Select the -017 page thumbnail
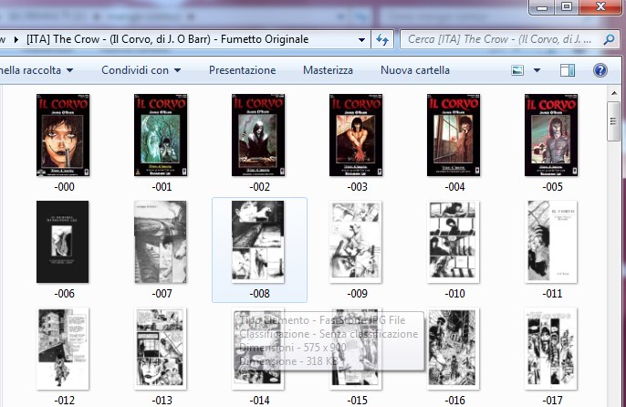The width and height of the screenshot is (626, 407). tap(551, 349)
